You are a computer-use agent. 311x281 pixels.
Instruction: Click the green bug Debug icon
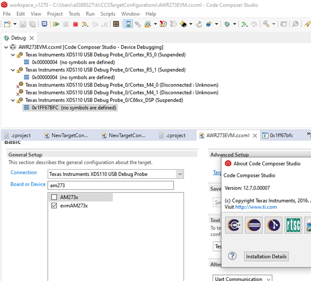pos(227,24)
